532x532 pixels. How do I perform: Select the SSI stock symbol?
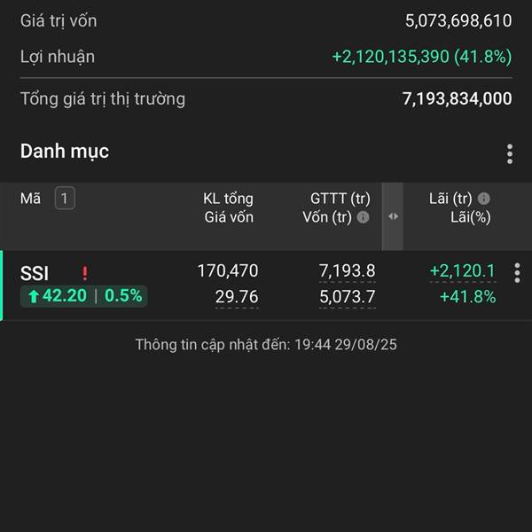coord(35,273)
